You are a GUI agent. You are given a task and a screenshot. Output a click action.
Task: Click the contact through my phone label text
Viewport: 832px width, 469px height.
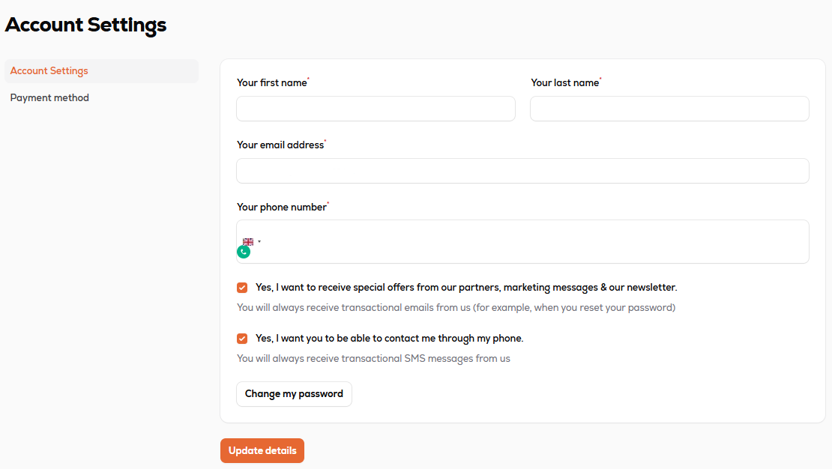tap(389, 339)
